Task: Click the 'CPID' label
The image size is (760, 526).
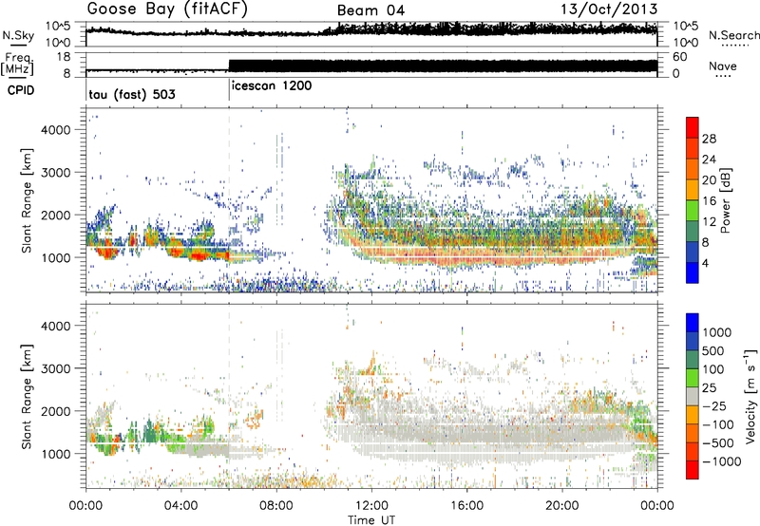Action: (21, 90)
